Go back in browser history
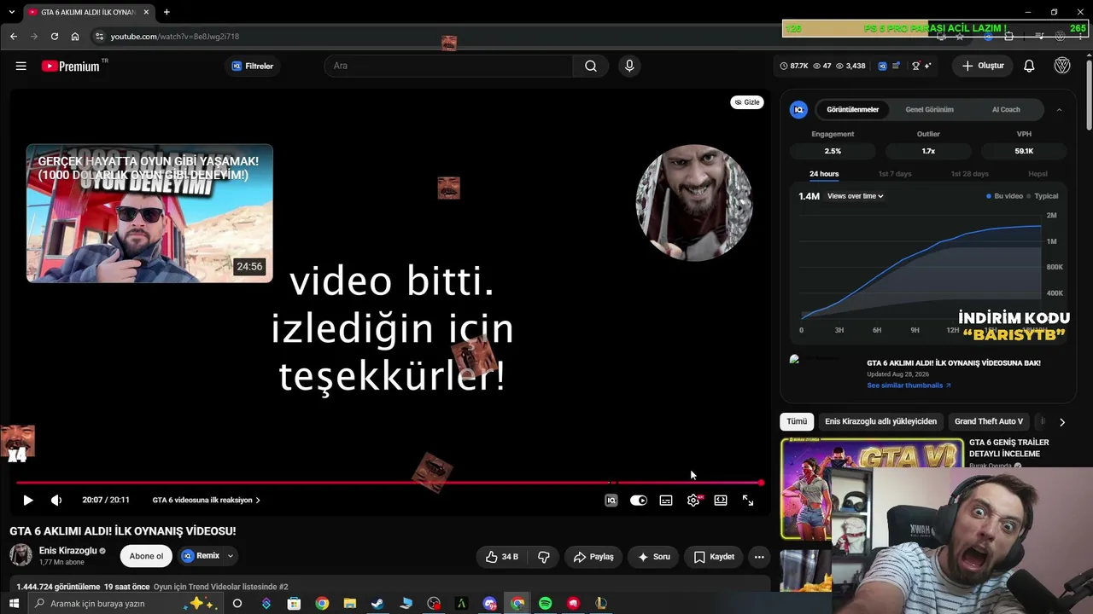This screenshot has height=614, width=1093. (x=14, y=37)
